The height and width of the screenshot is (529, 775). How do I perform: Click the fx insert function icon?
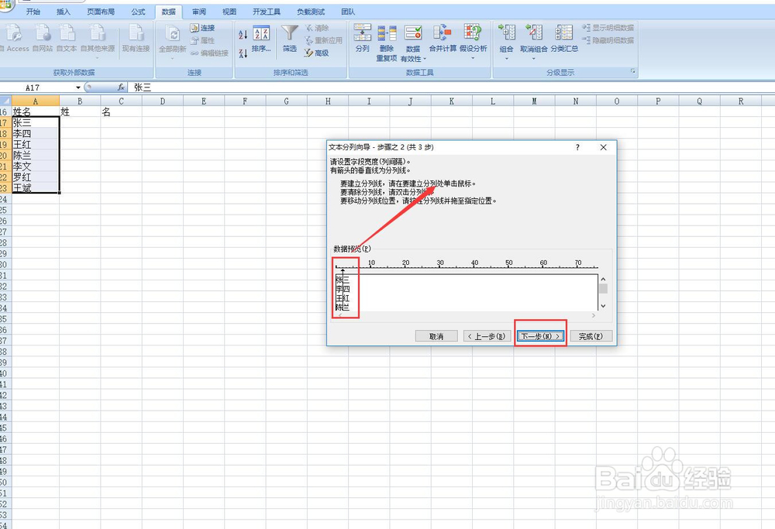tap(121, 88)
